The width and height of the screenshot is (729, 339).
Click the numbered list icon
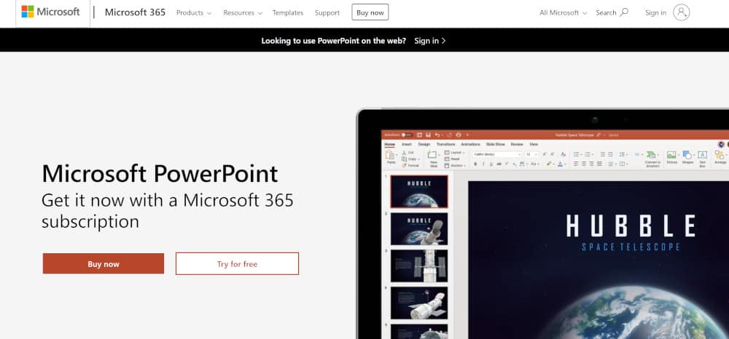pos(587,154)
